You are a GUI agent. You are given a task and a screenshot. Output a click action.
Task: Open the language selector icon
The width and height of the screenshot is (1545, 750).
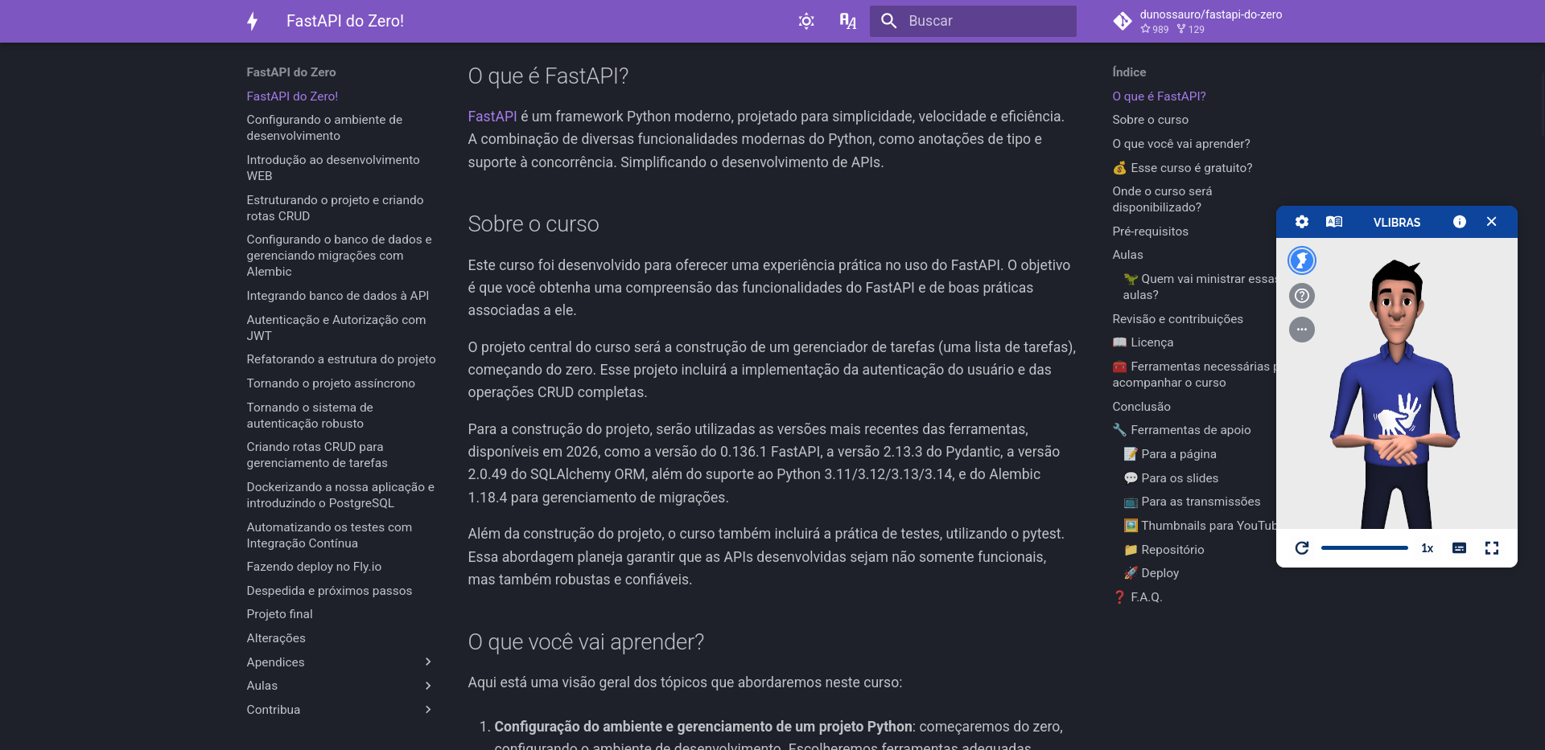(x=847, y=21)
